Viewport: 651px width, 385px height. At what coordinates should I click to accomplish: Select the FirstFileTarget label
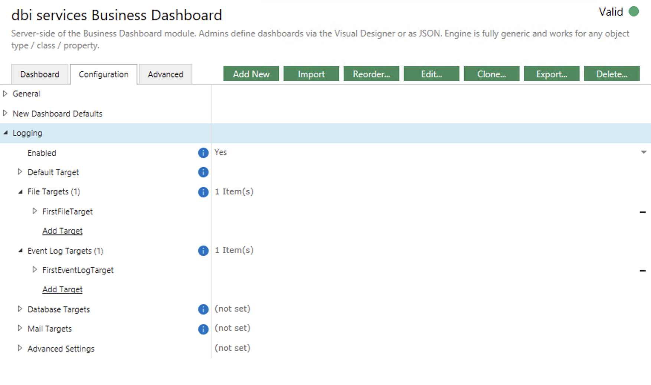pos(68,211)
